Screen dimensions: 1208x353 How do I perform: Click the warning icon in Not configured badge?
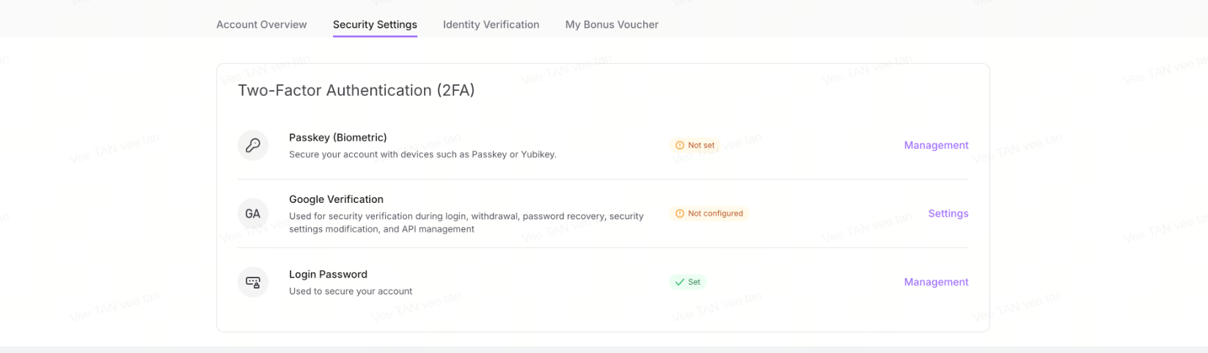pos(679,214)
